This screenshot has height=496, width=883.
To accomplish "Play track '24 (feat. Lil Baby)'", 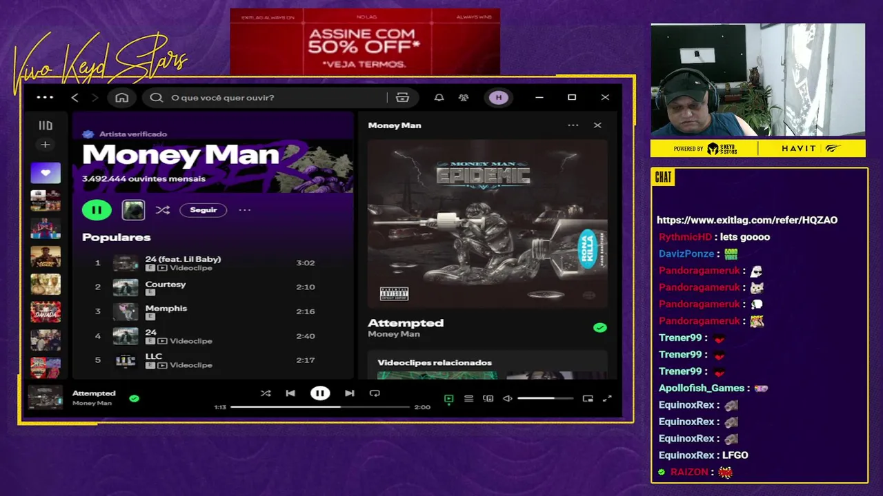I will click(183, 259).
